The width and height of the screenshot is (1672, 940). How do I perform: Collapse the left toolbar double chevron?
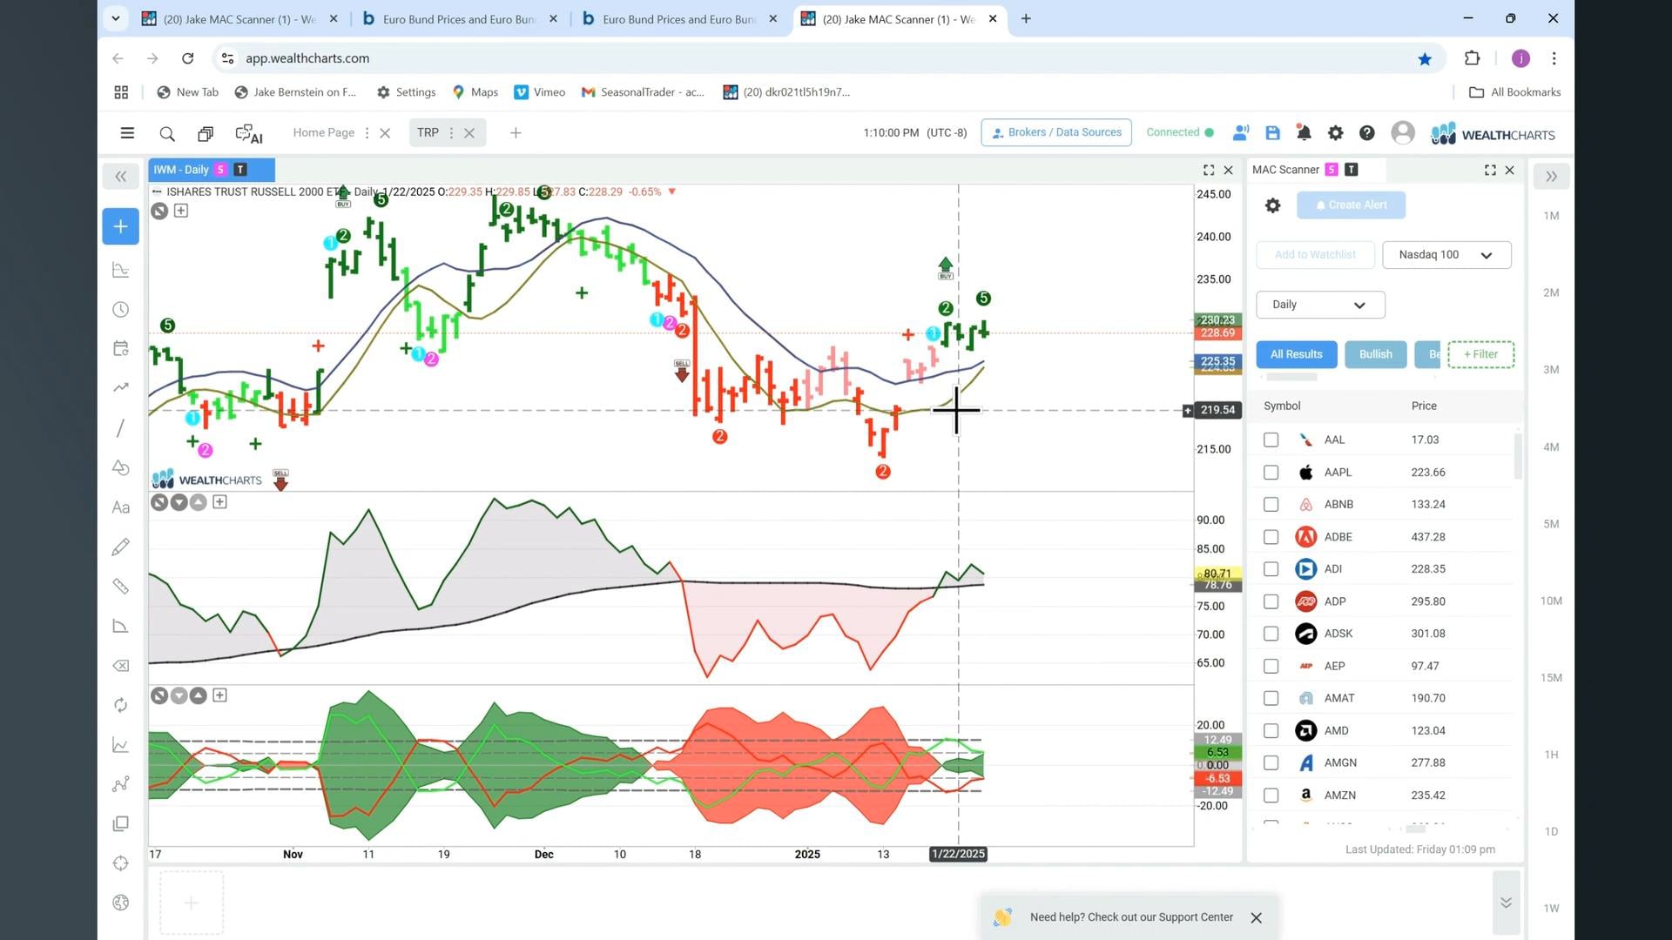point(120,177)
